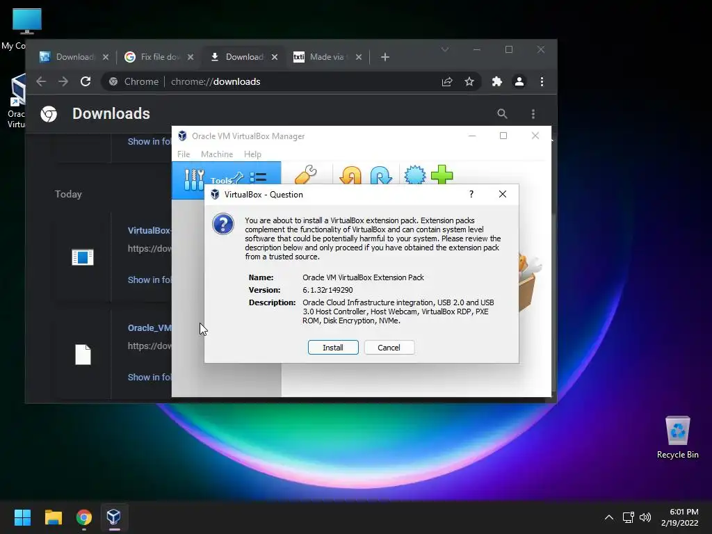
Task: Search downloads with magnifier icon
Action: pyautogui.click(x=502, y=113)
